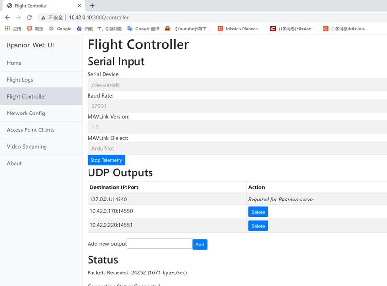Open the apps grid bookmark icon

pyautogui.click(x=7, y=29)
